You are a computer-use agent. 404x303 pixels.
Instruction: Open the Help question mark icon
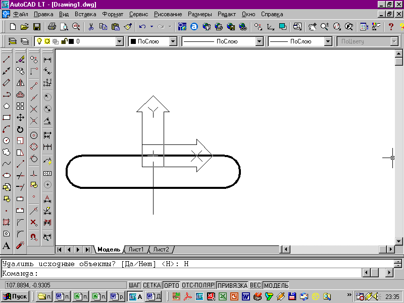coord(391,27)
